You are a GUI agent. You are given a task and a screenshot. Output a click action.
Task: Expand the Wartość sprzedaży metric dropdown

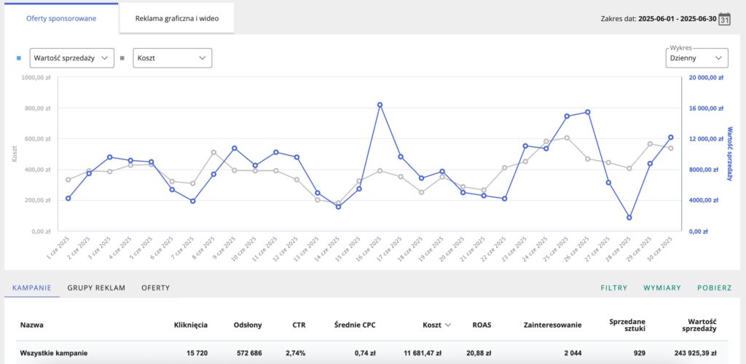click(71, 58)
